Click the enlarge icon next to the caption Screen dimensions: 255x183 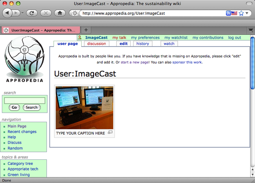tap(110, 133)
